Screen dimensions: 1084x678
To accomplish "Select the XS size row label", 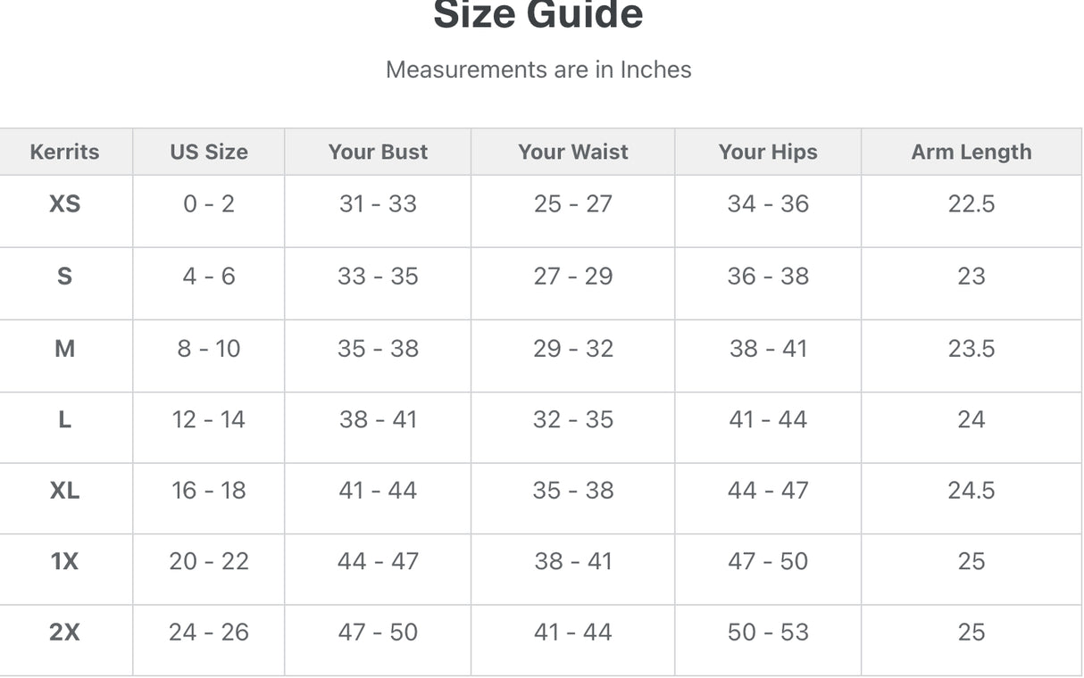I will (64, 204).
